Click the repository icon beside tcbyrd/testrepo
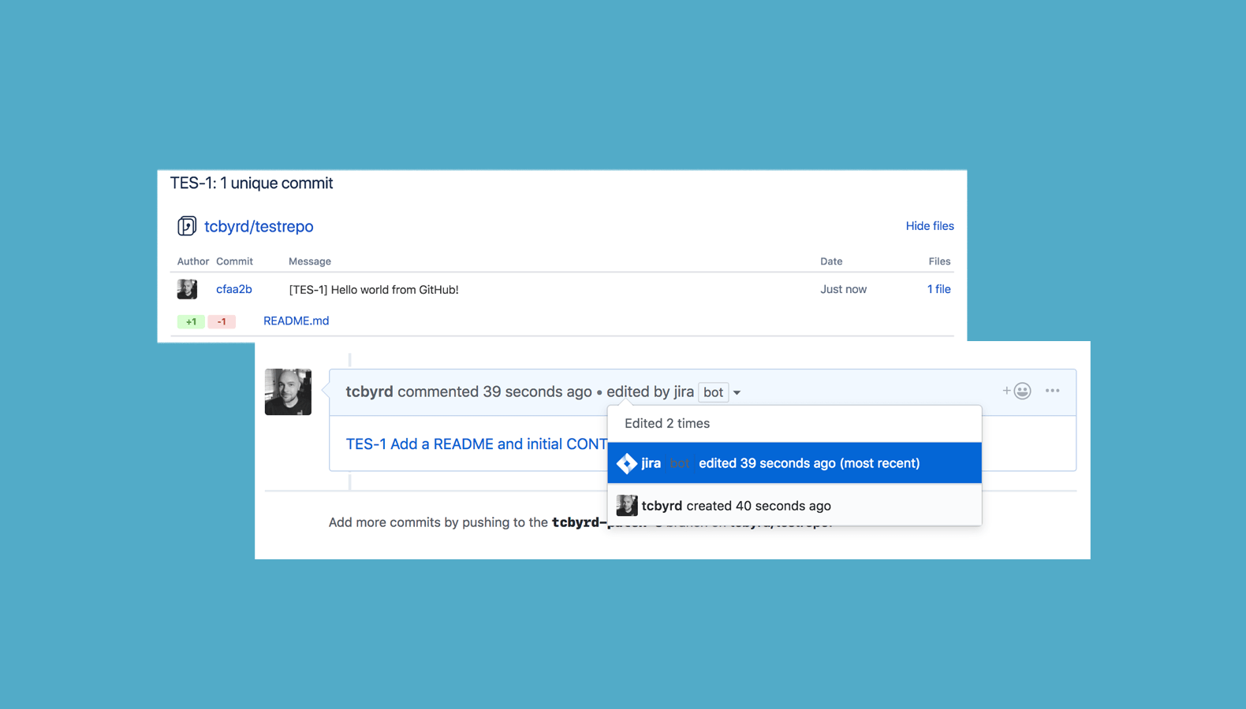 point(187,226)
